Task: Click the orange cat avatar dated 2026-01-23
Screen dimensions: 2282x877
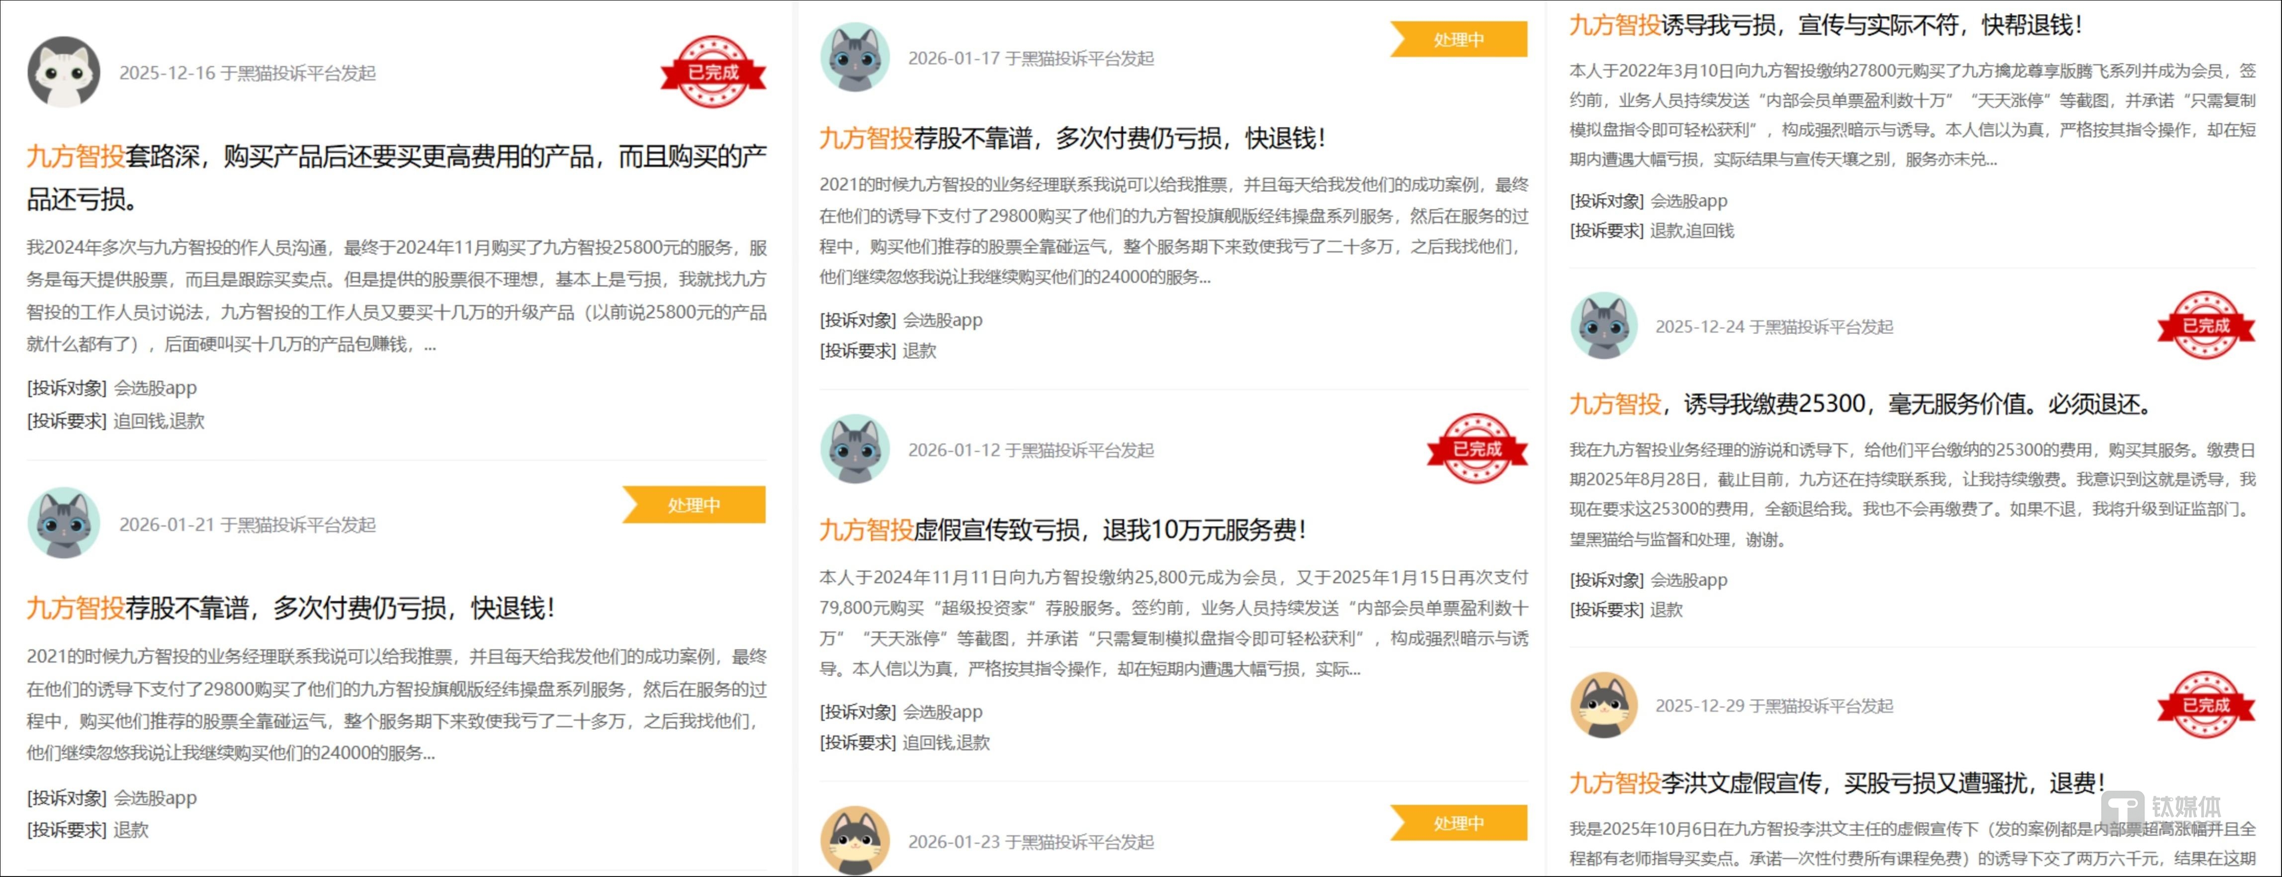Action: 855,840
